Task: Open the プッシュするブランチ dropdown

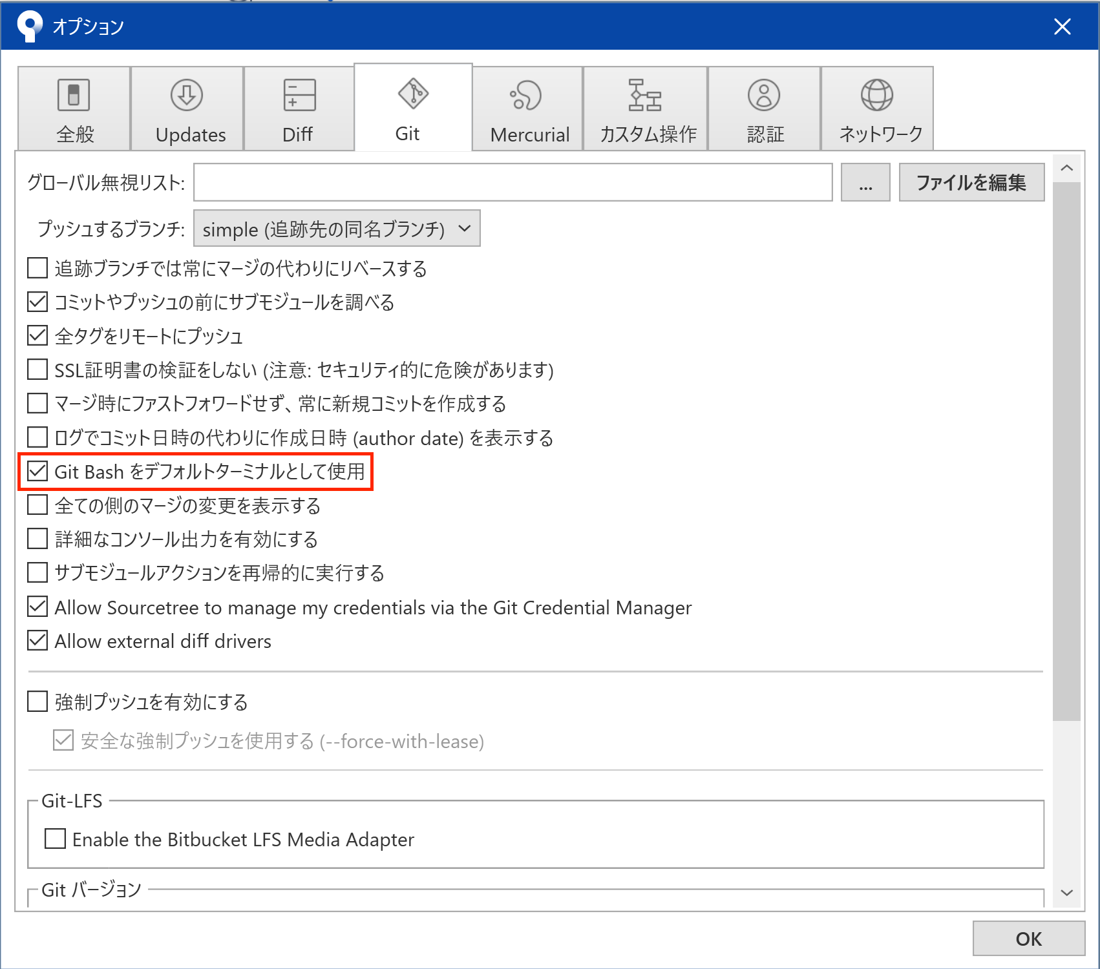Action: pyautogui.click(x=337, y=229)
